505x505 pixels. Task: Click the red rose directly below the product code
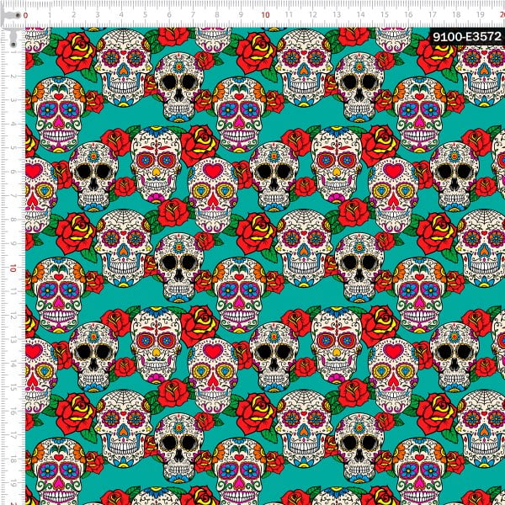pyautogui.click(x=437, y=55)
